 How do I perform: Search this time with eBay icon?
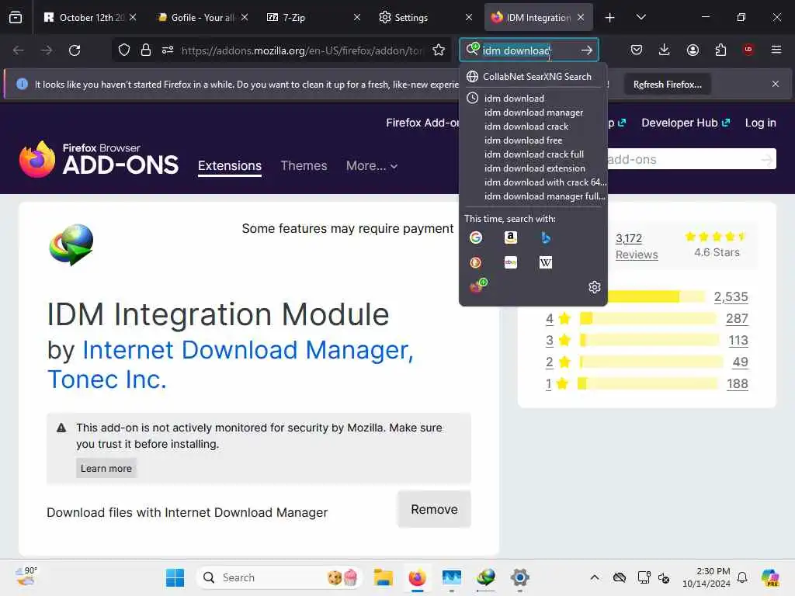(x=511, y=262)
